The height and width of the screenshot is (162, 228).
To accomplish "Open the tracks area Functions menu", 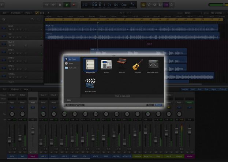I will (x=17, y=13).
